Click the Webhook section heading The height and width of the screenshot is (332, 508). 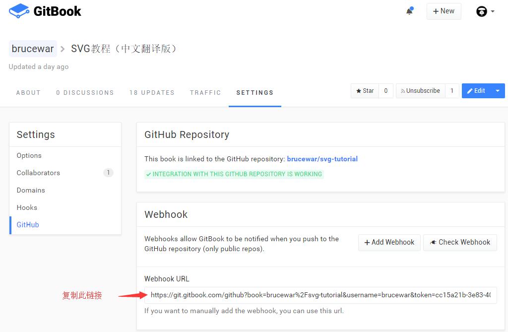(166, 214)
